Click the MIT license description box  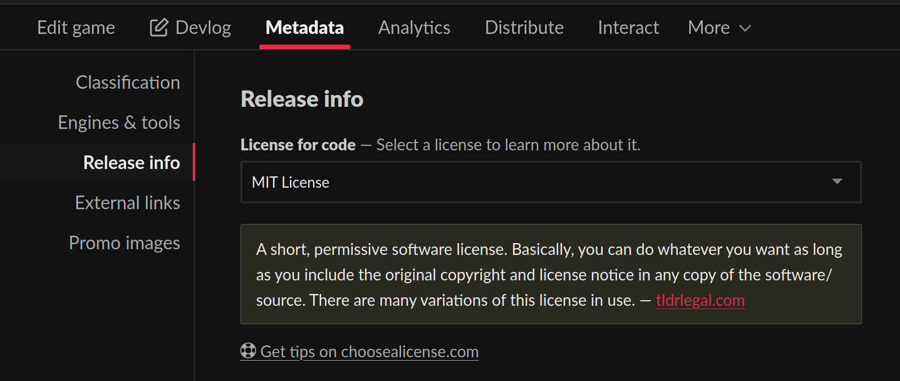551,274
